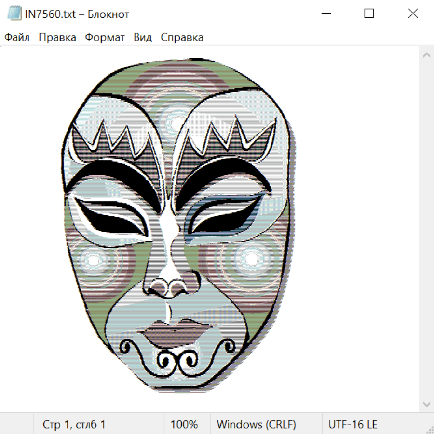Image resolution: width=434 pixels, height=434 pixels.
Task: Open the Формат menu
Action: [x=105, y=37]
